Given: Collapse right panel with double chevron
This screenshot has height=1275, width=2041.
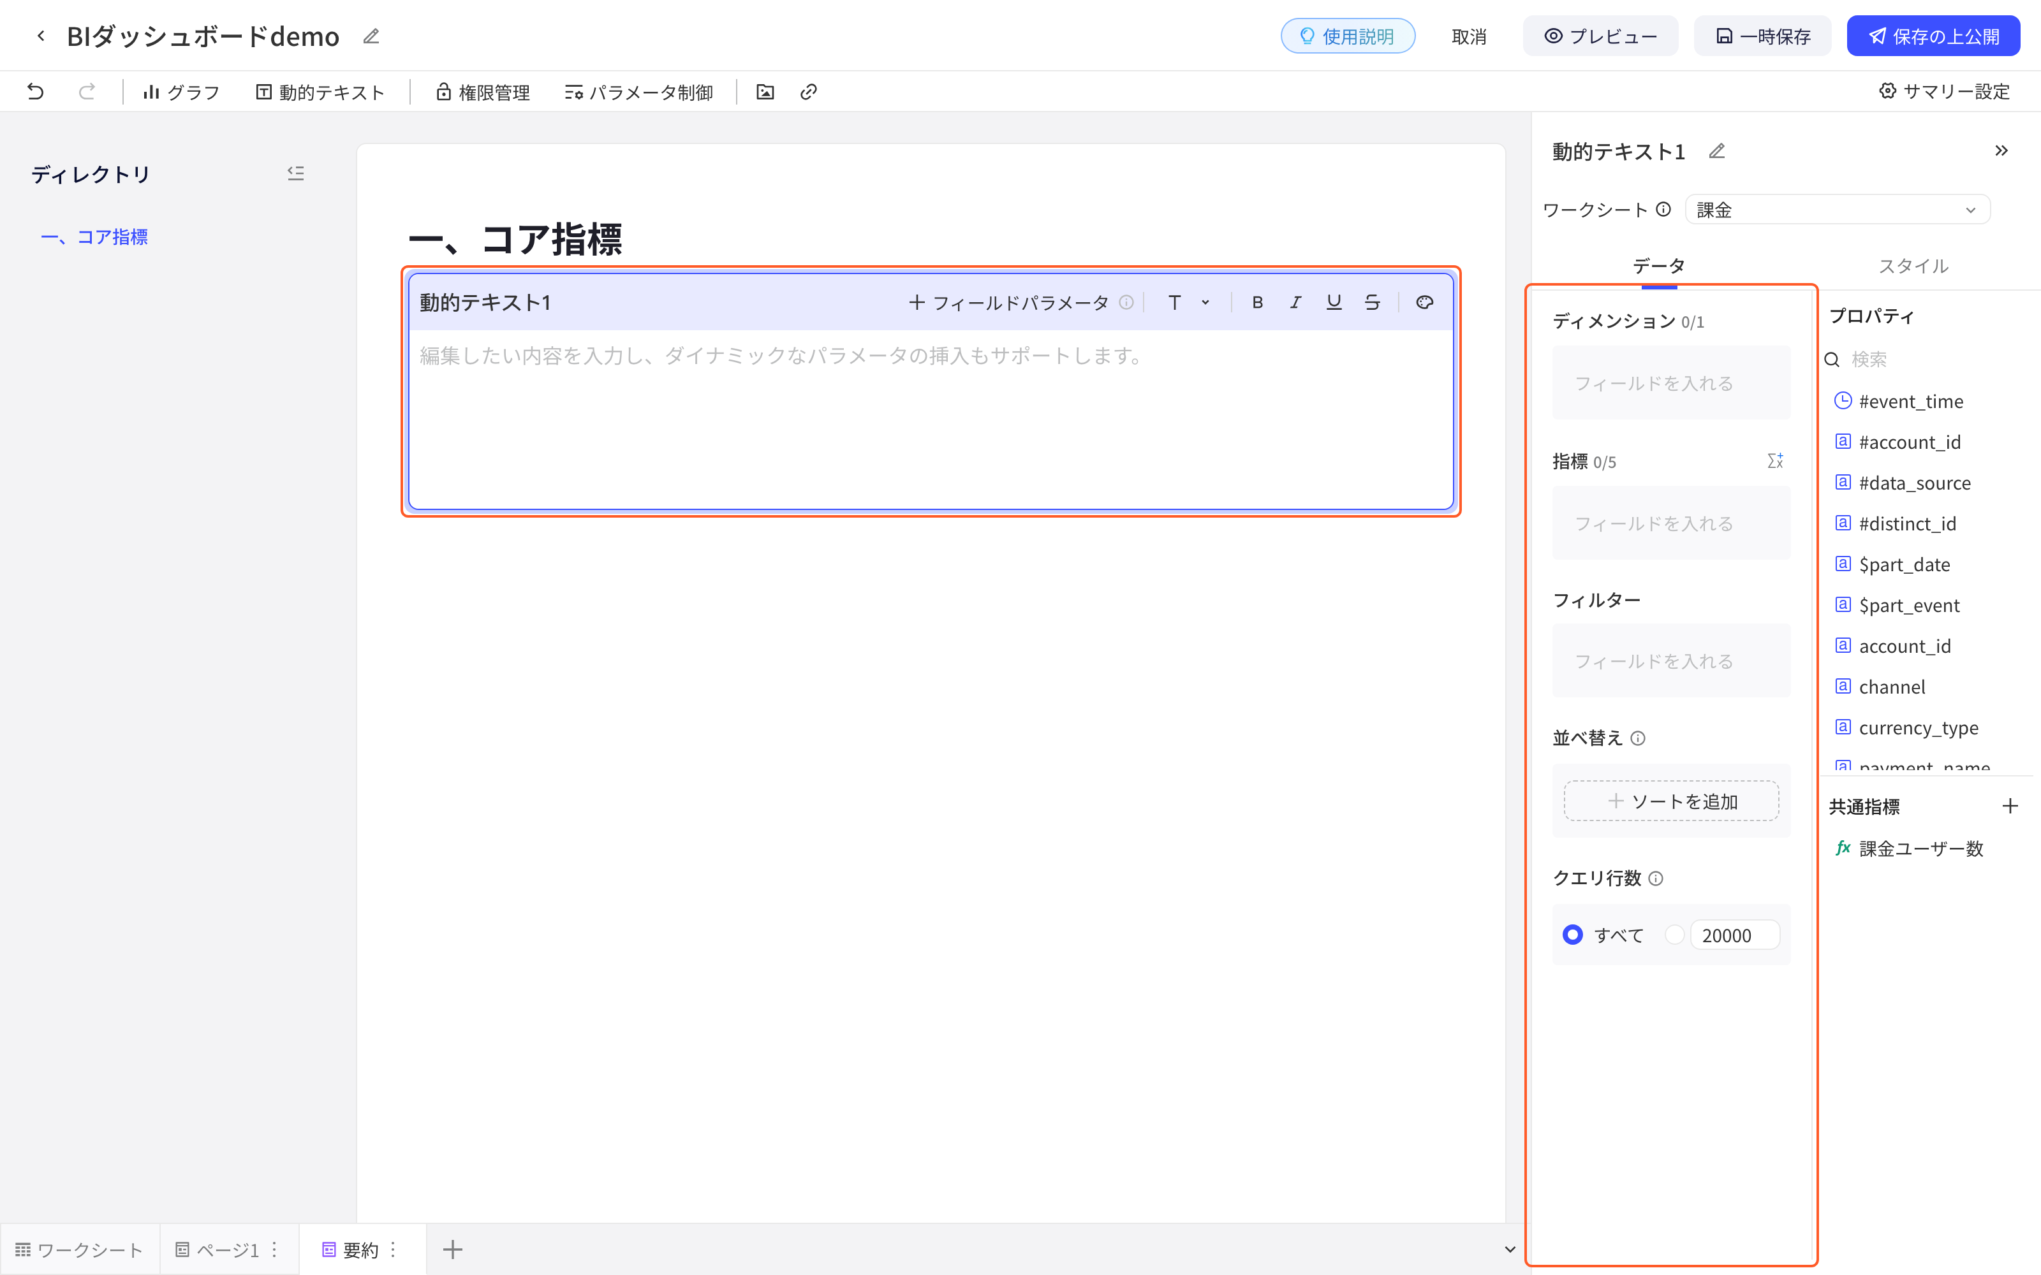Looking at the screenshot, I should coord(2001,151).
